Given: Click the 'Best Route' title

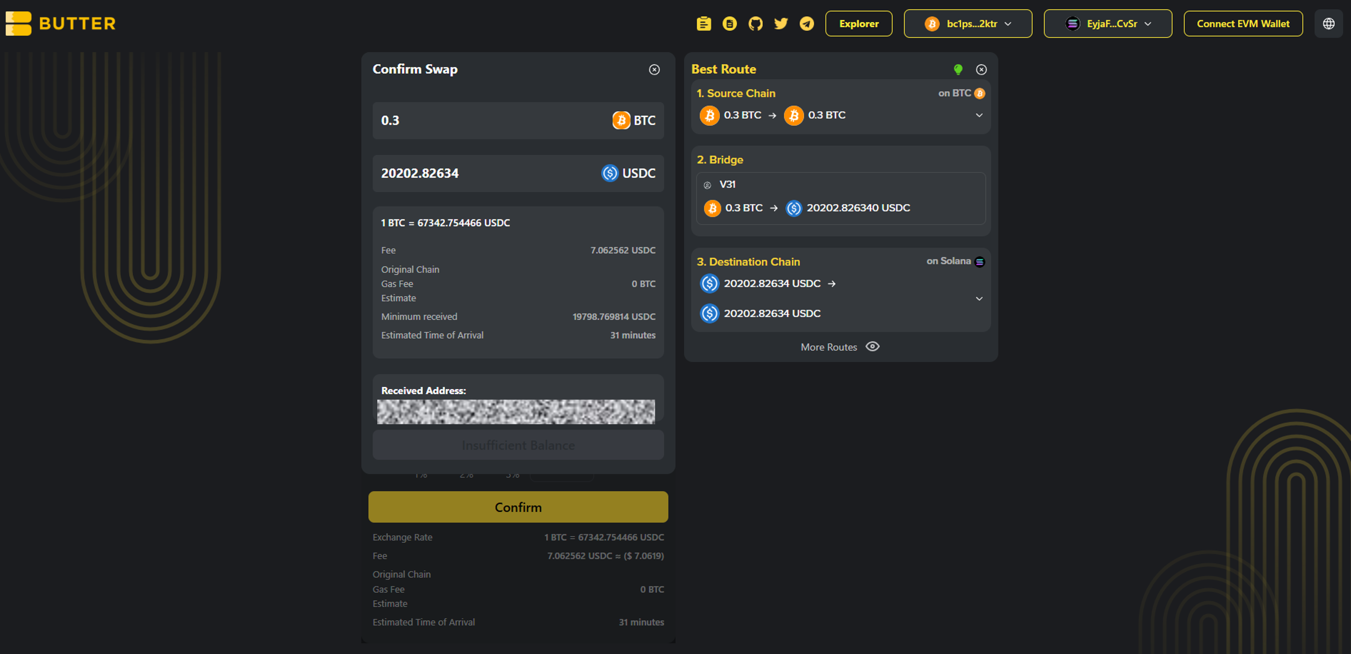Looking at the screenshot, I should pos(723,69).
